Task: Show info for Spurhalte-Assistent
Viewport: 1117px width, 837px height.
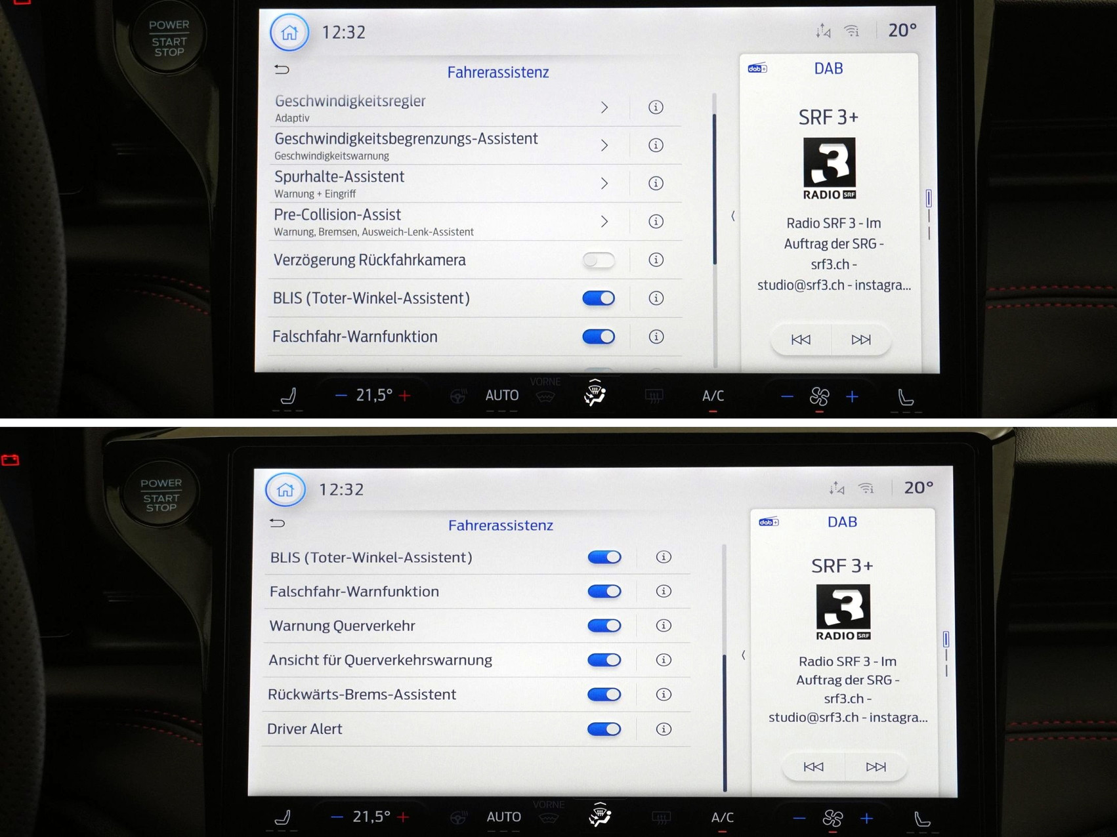Action: [655, 183]
